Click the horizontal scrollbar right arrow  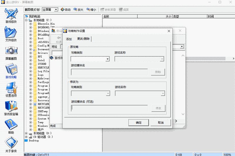(233, 59)
